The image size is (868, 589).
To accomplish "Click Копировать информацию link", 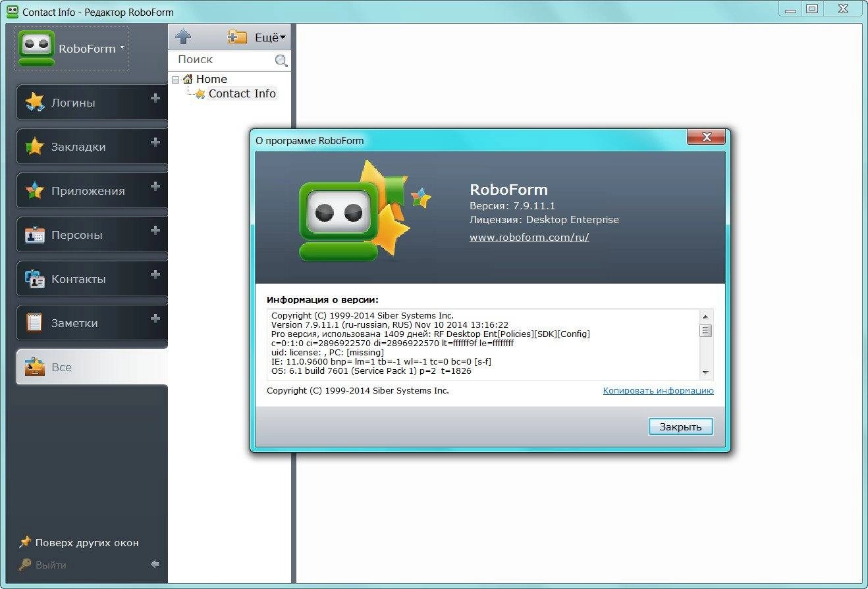I will [658, 391].
